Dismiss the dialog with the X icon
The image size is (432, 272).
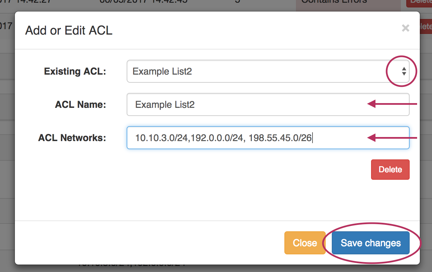[405, 28]
